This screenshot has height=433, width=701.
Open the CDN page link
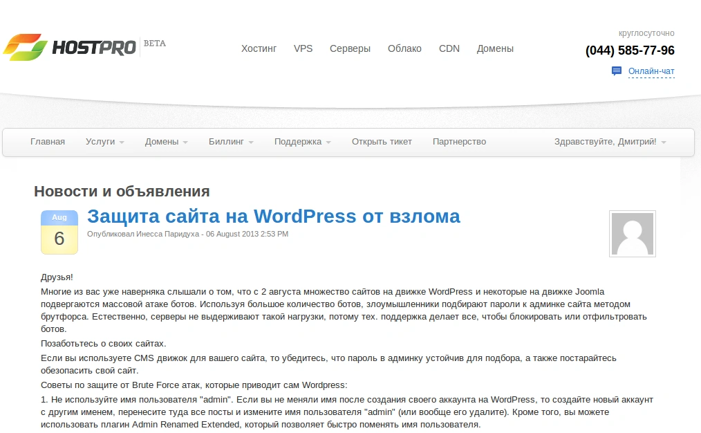pos(449,48)
